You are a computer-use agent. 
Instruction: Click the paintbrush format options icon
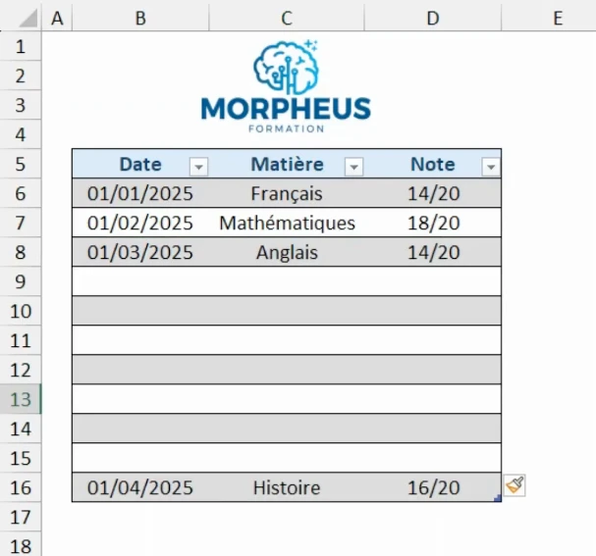pyautogui.click(x=515, y=485)
